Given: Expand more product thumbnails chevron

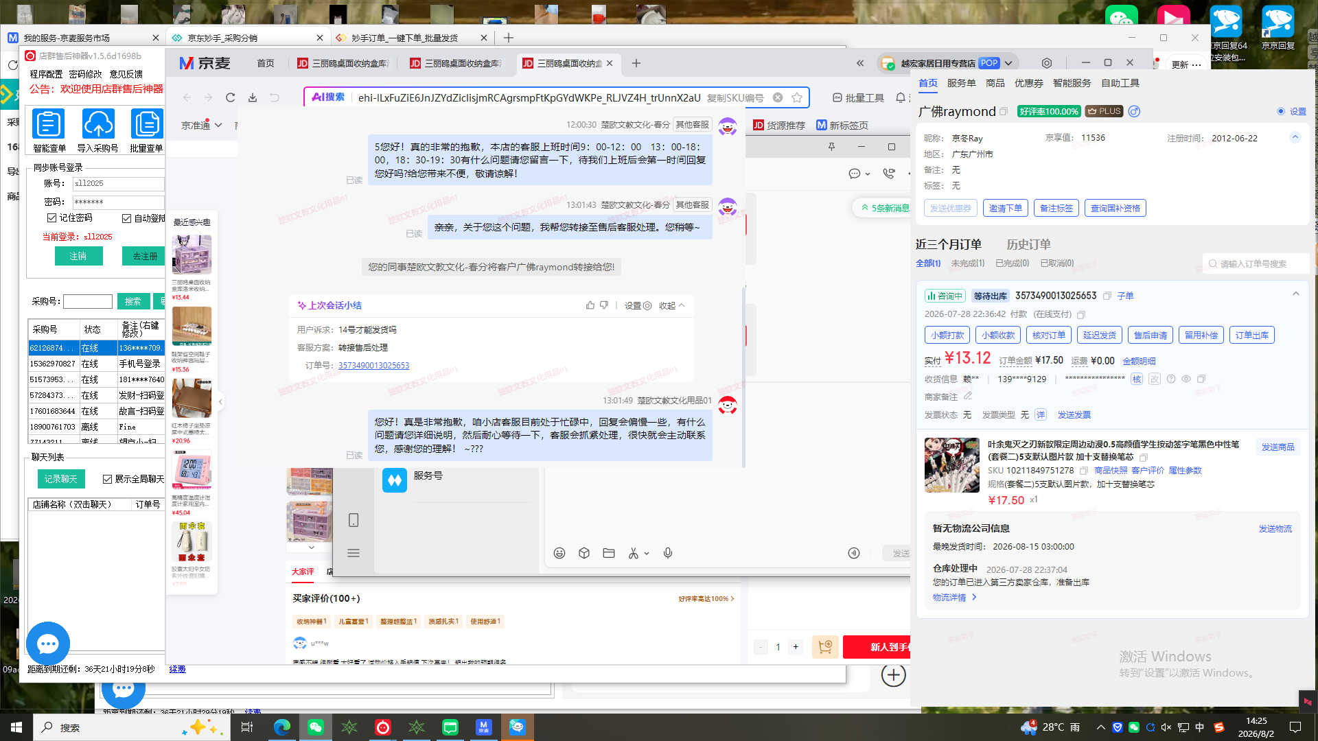Looking at the screenshot, I should (311, 548).
